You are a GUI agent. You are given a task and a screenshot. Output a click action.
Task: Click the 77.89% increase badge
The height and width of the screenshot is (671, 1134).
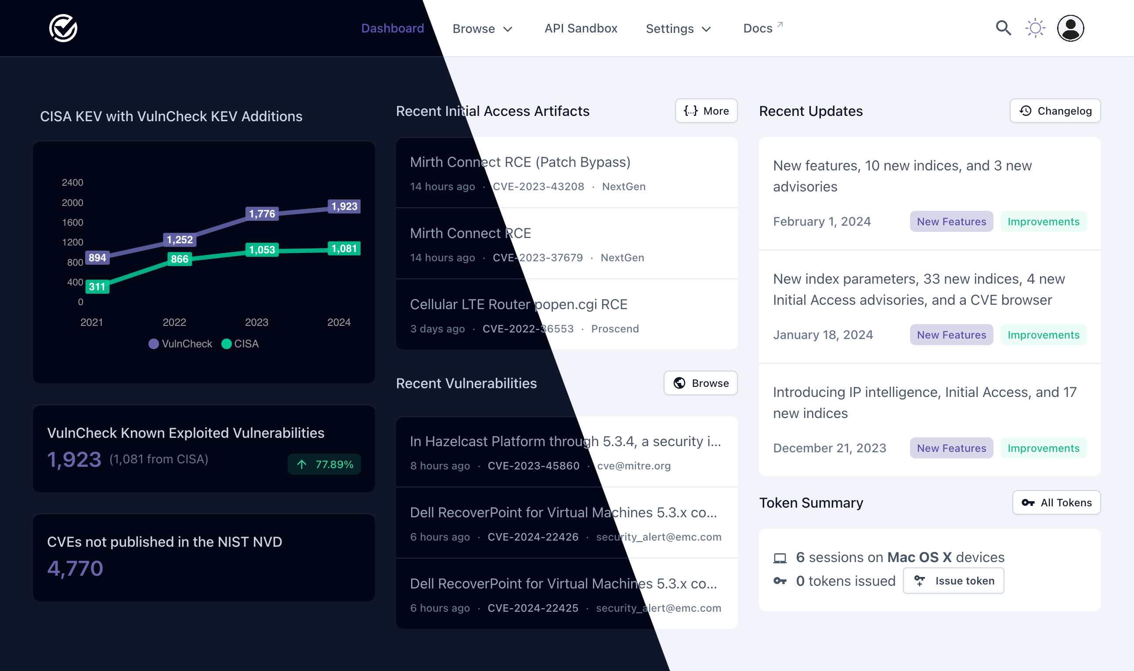pyautogui.click(x=324, y=464)
